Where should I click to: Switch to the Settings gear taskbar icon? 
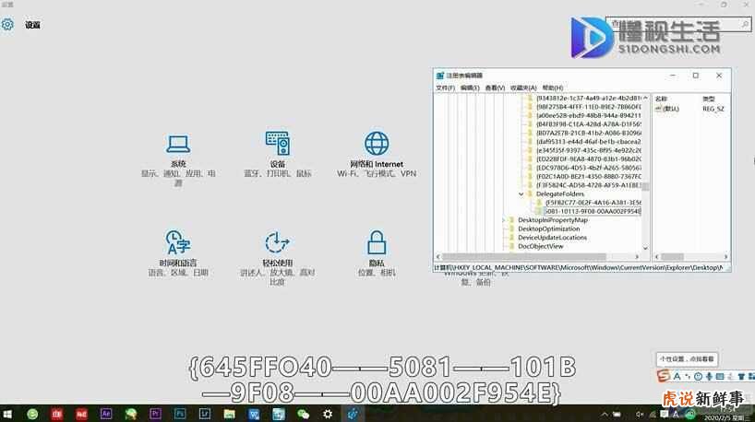point(328,414)
